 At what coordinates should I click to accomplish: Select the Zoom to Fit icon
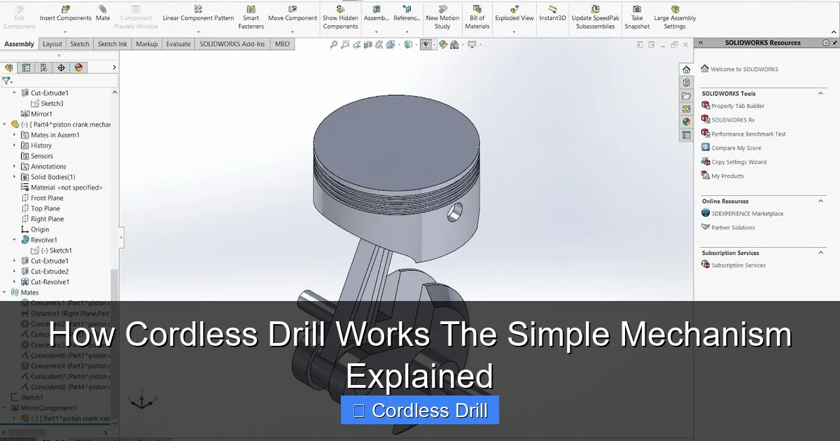pyautogui.click(x=334, y=43)
